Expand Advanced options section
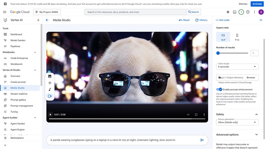 (x=257, y=135)
